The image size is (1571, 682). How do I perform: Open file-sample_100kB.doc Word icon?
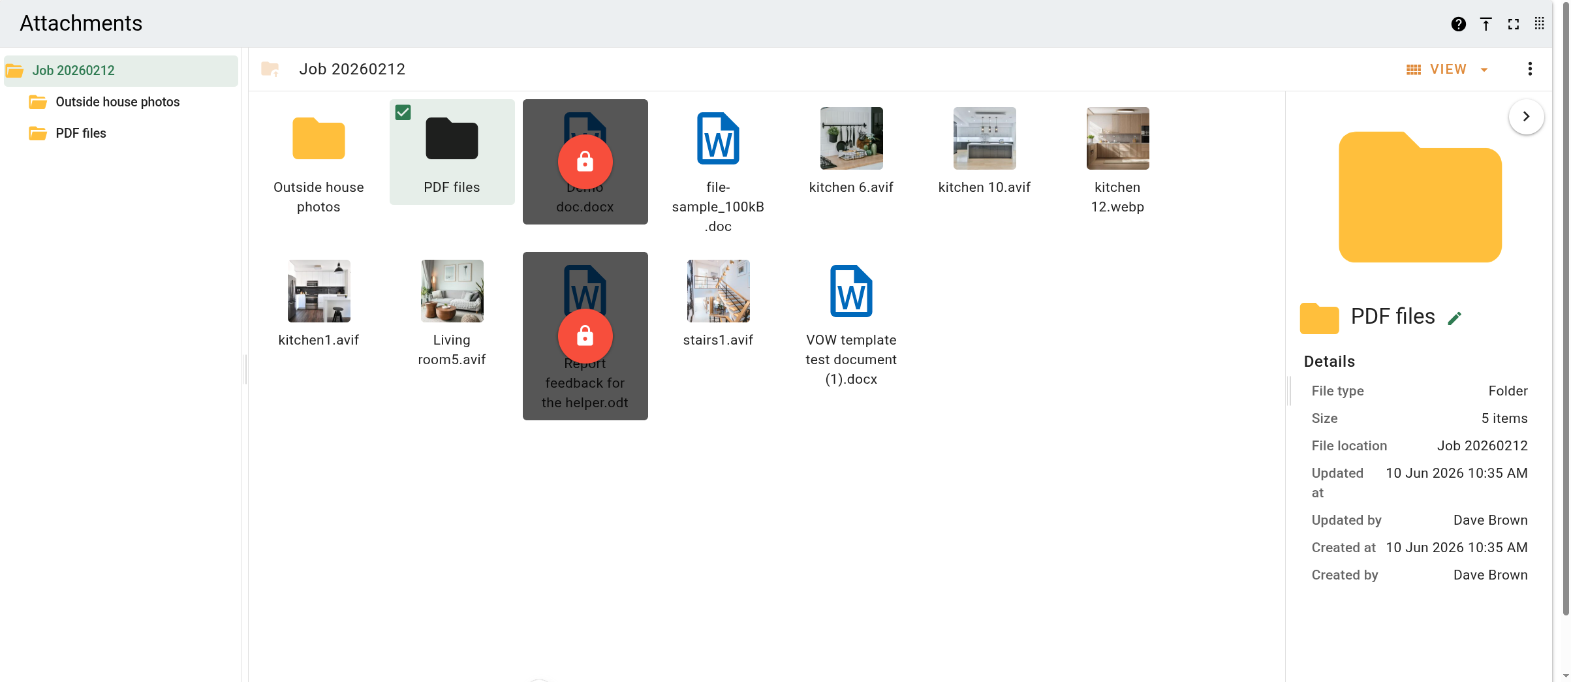(718, 138)
